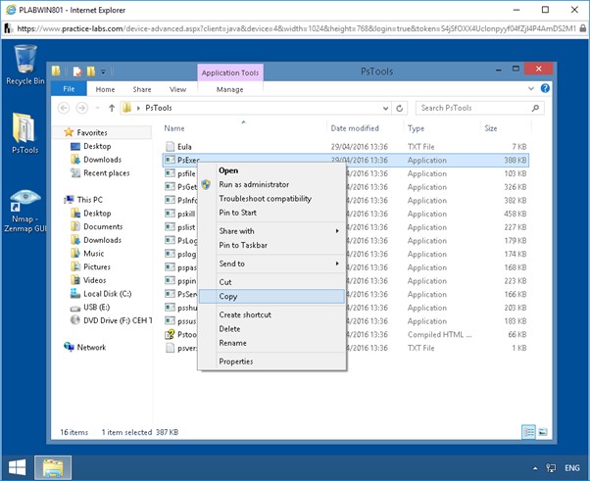This screenshot has width=590, height=481.
Task: Switch to Details view icon
Action: pos(528,432)
